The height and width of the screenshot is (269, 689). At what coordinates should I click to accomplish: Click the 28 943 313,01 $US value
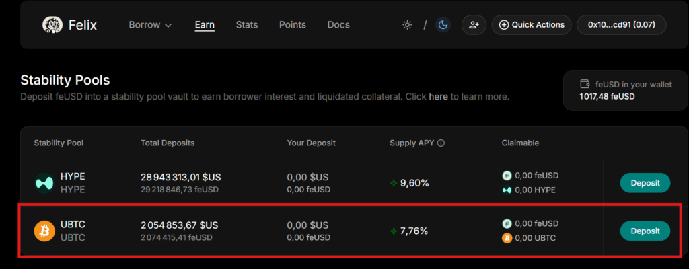180,177
